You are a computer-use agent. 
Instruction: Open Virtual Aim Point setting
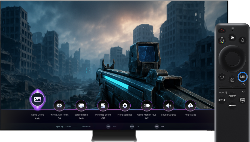(59, 105)
